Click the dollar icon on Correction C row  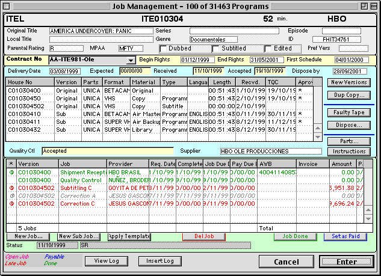pos(11,203)
